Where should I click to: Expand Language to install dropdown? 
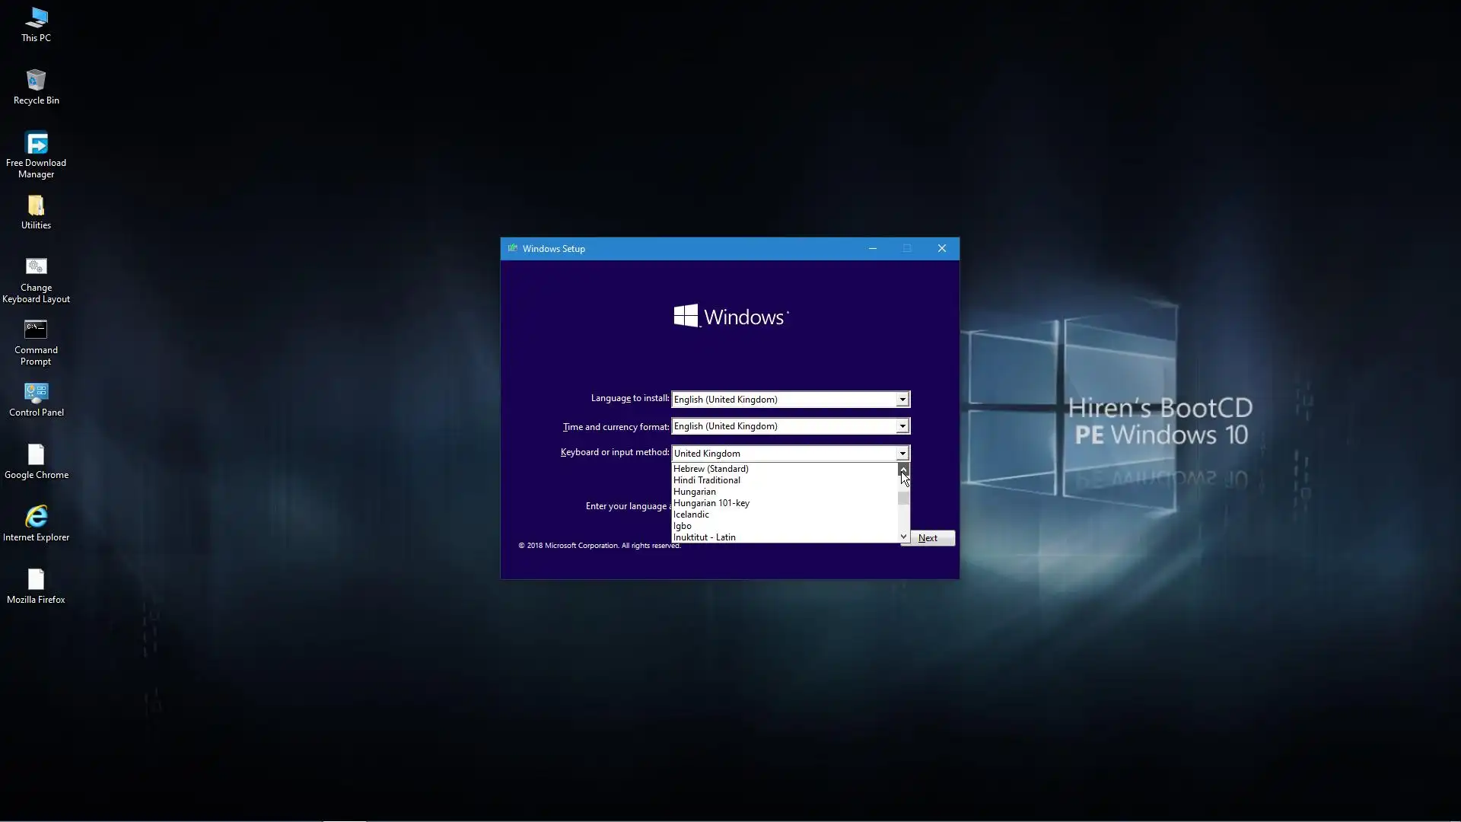point(902,400)
